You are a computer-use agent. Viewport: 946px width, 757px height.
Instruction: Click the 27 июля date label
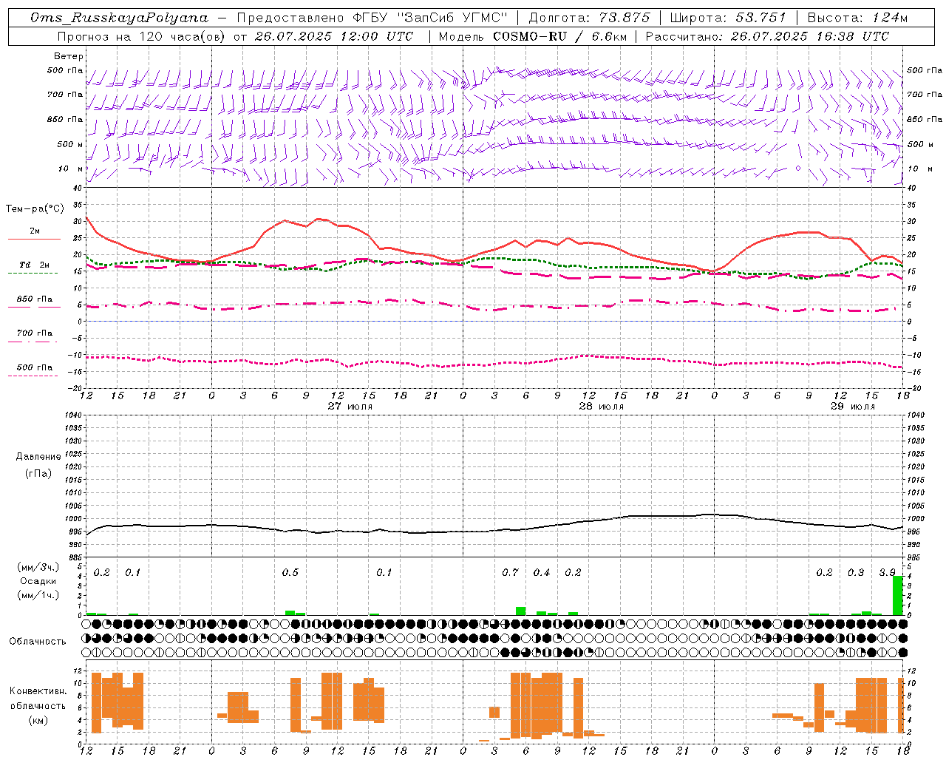point(350,406)
